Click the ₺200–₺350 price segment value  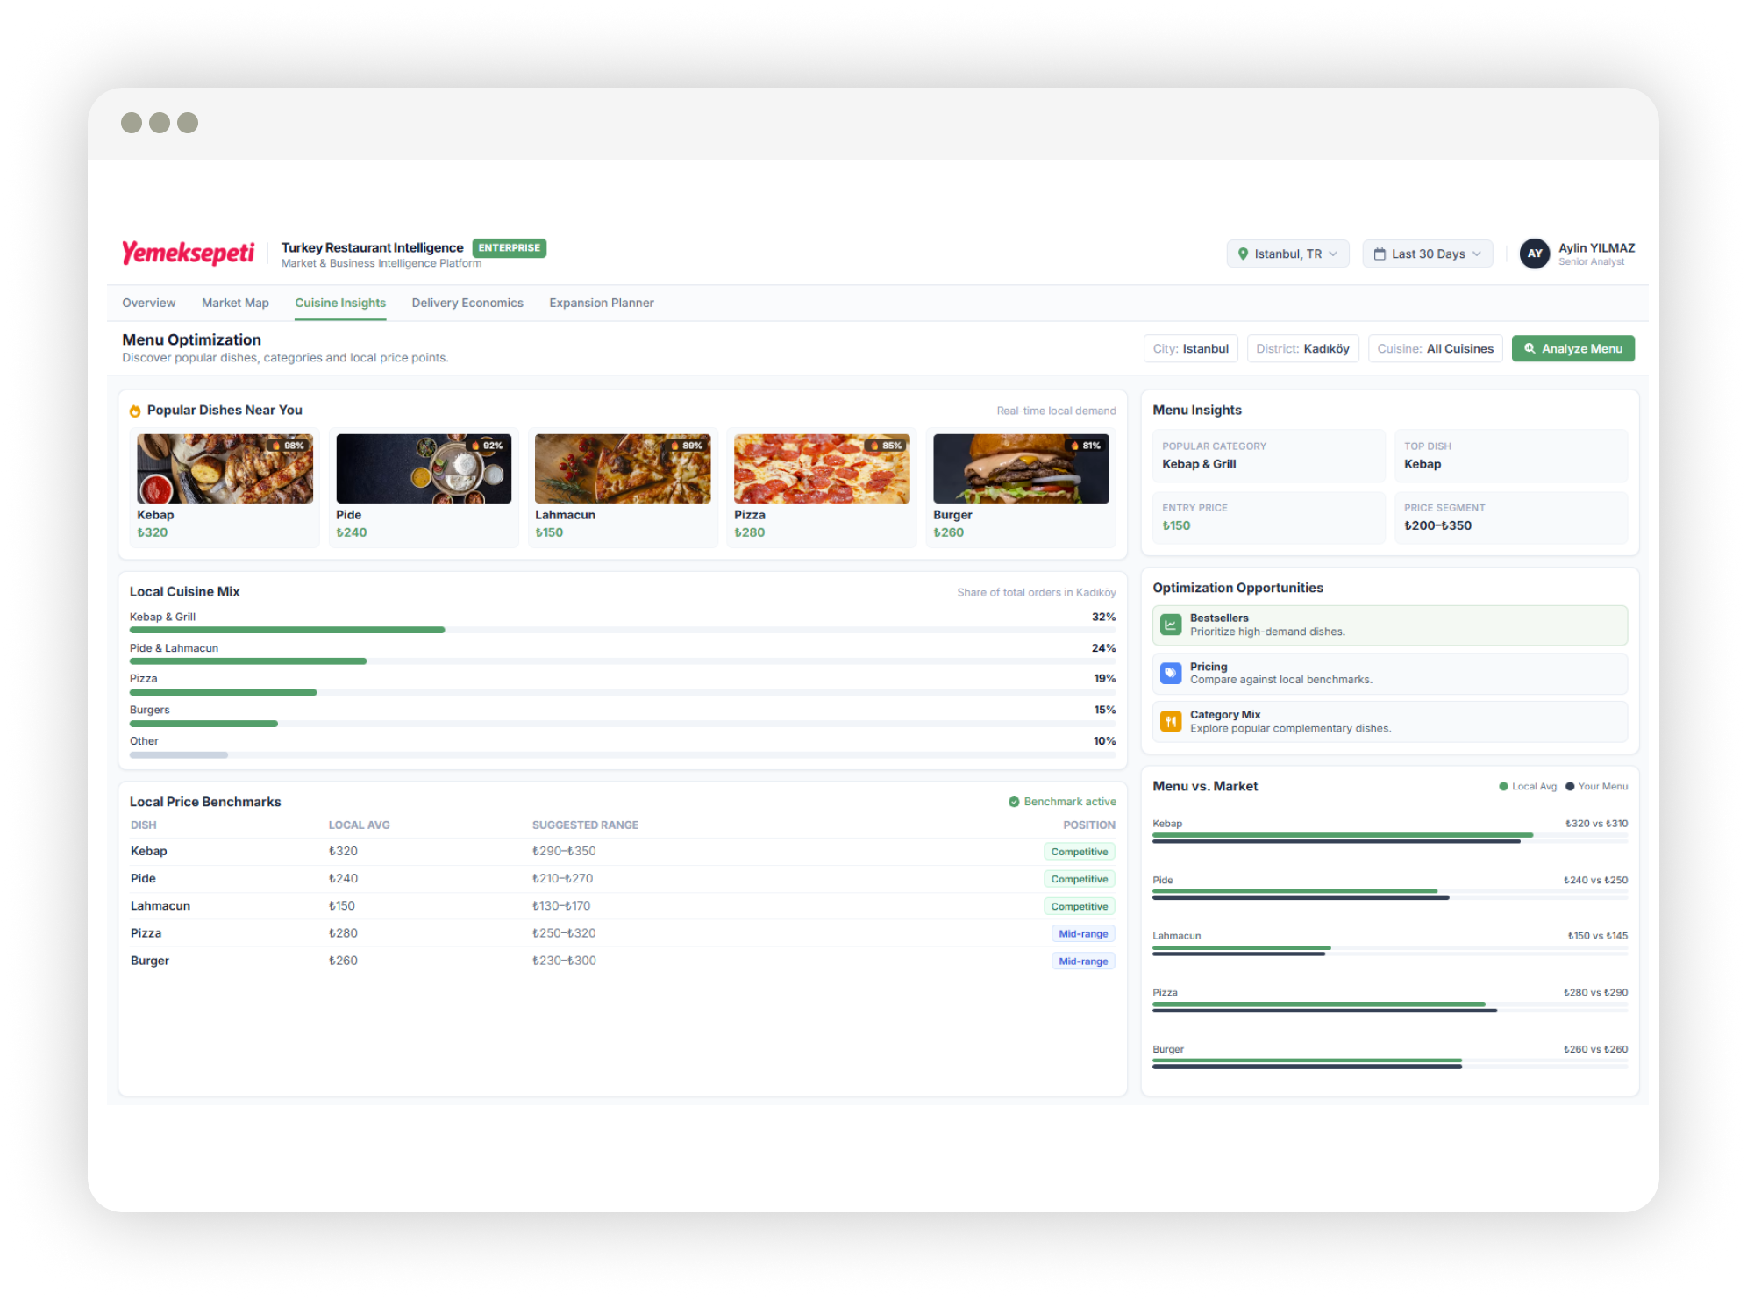point(1437,525)
